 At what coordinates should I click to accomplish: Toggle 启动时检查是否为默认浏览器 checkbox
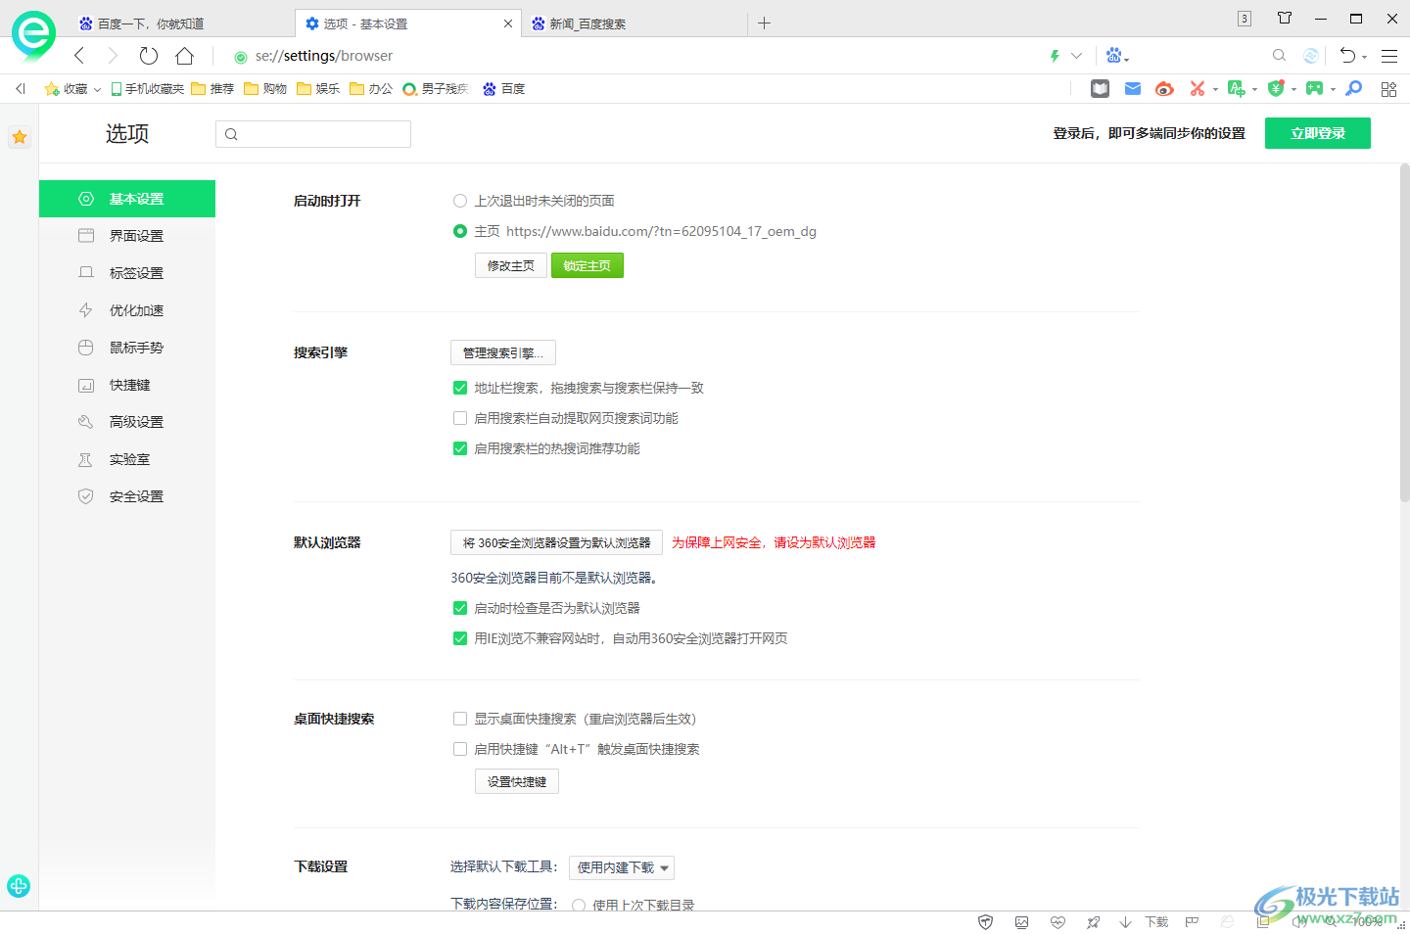click(460, 608)
